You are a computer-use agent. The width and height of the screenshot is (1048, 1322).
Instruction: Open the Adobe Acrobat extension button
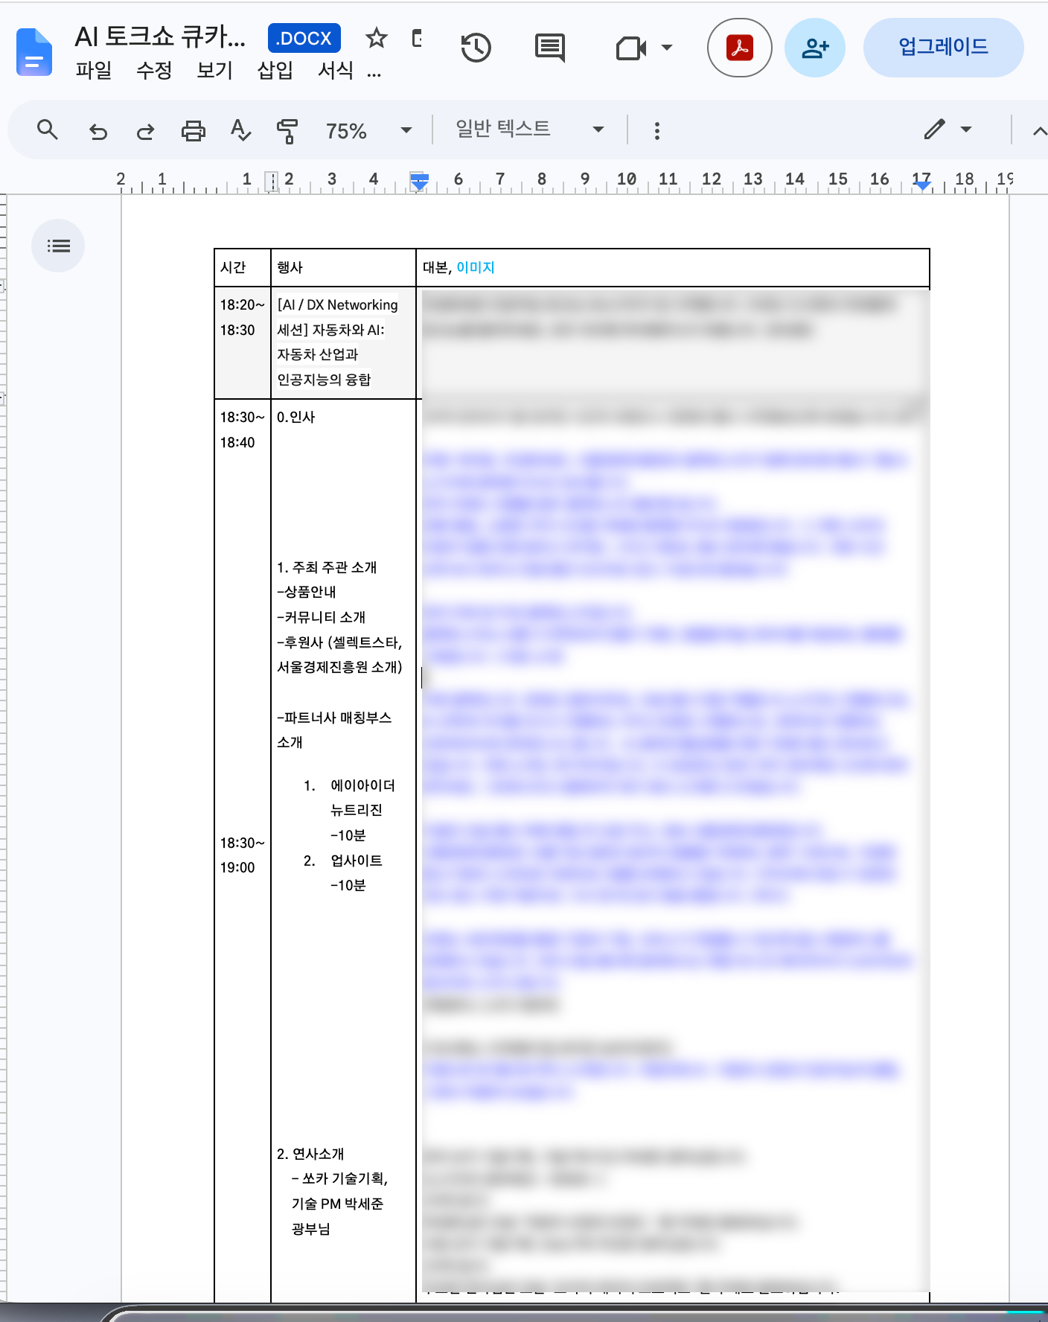click(x=739, y=48)
